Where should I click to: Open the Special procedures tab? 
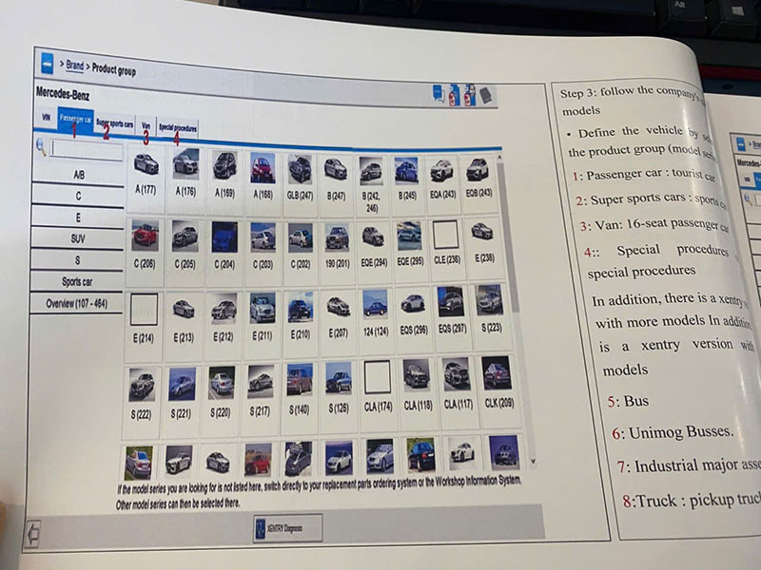point(178,128)
